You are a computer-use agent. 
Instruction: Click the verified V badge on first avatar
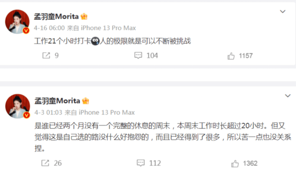[x=26, y=31]
